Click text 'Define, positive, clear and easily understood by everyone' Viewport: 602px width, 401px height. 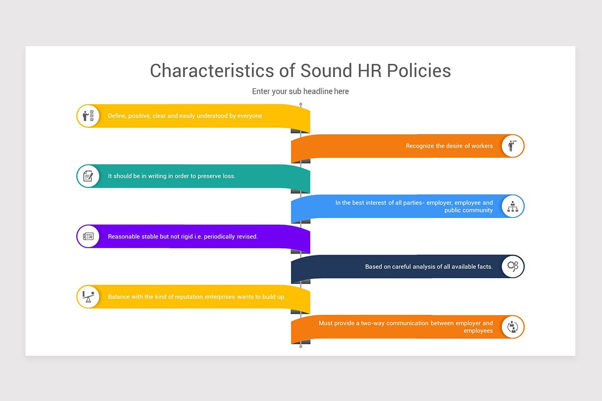click(x=185, y=116)
